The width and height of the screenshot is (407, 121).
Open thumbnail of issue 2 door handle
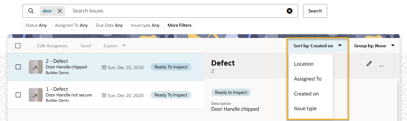(x=36, y=67)
